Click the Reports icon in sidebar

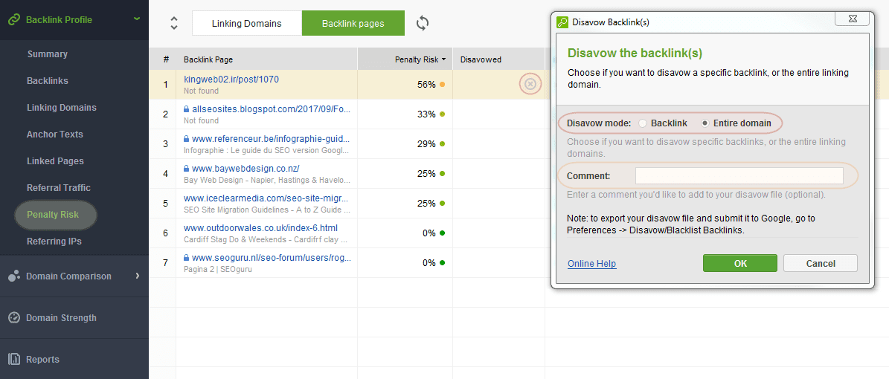point(13,360)
